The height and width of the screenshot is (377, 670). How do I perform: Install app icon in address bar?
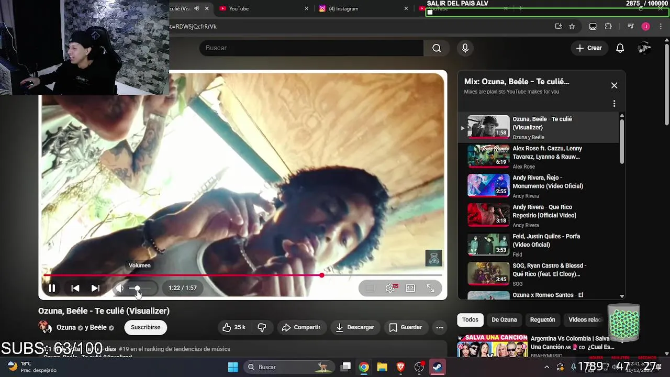tap(559, 26)
